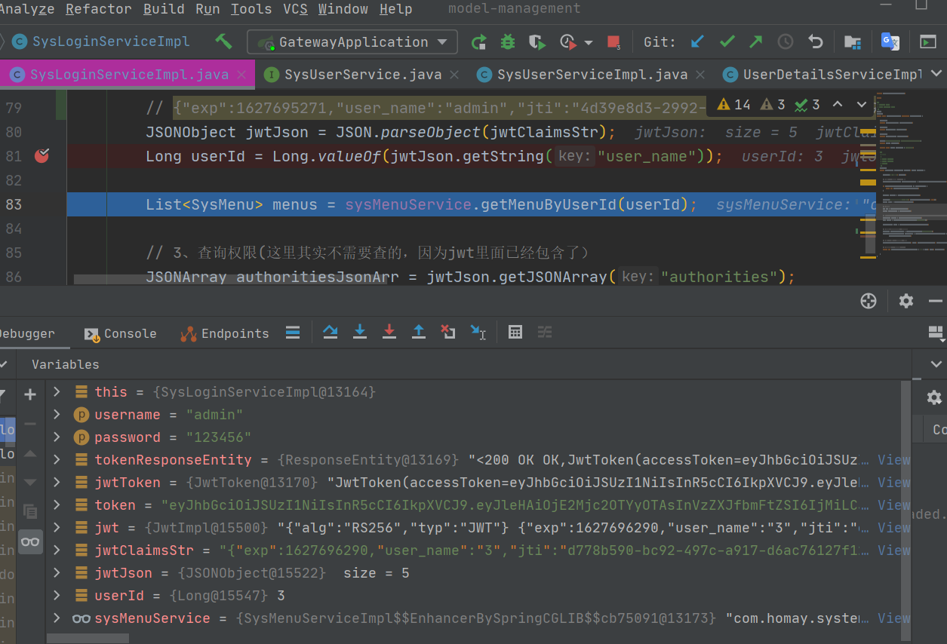Open Evaluate Expression calculator icon

(515, 332)
